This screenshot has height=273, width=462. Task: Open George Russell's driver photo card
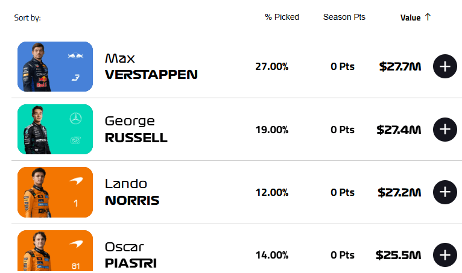55,129
